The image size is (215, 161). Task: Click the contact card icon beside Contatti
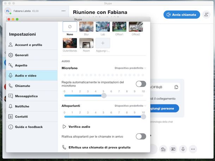pyautogui.click(x=11, y=116)
